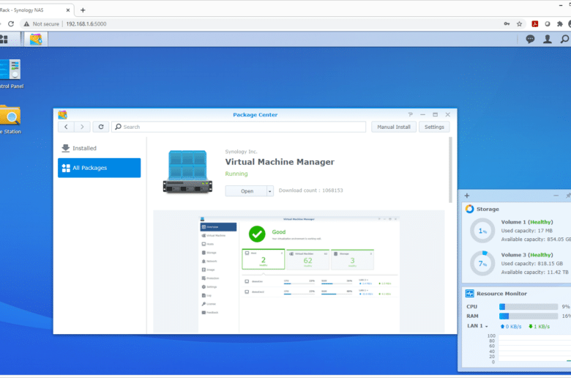Viewport: 571px width, 378px height.
Task: Open the saved passwords key icon
Action: pyautogui.click(x=507, y=23)
